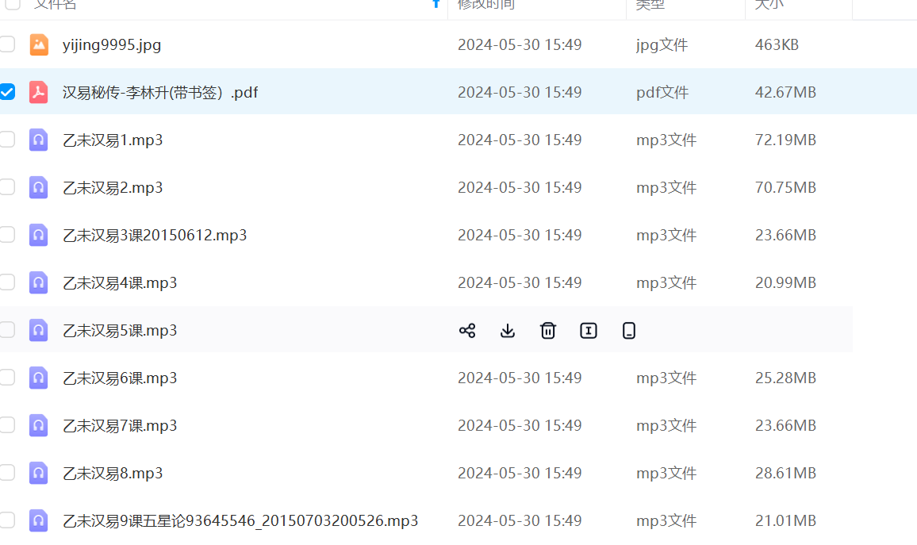The width and height of the screenshot is (917, 545).
Task: Open 乙未汉易9课五星论 mp3 file name
Action: (x=240, y=521)
